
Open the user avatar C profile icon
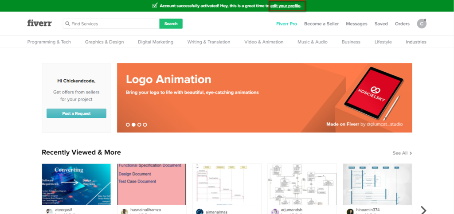click(x=422, y=24)
